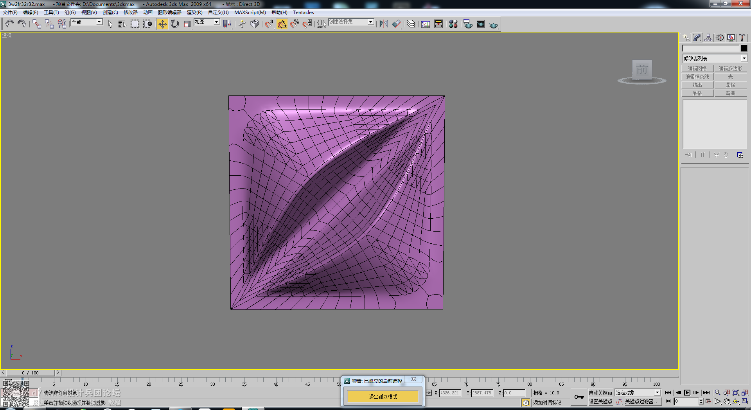Screen dimensions: 751x410
Task: Click the Mirror tool icon
Action: click(x=384, y=24)
